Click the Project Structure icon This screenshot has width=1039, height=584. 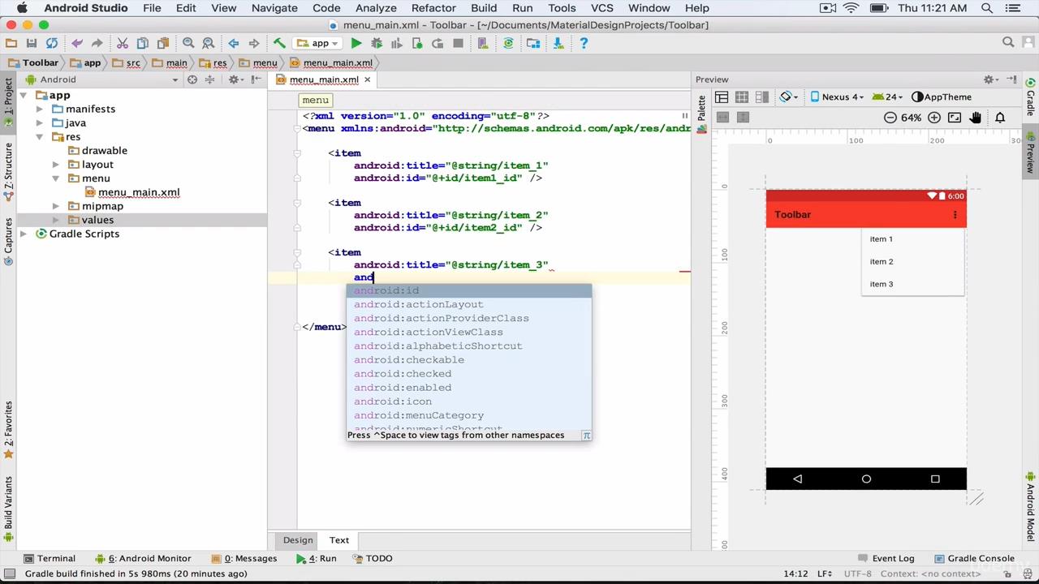tap(533, 43)
